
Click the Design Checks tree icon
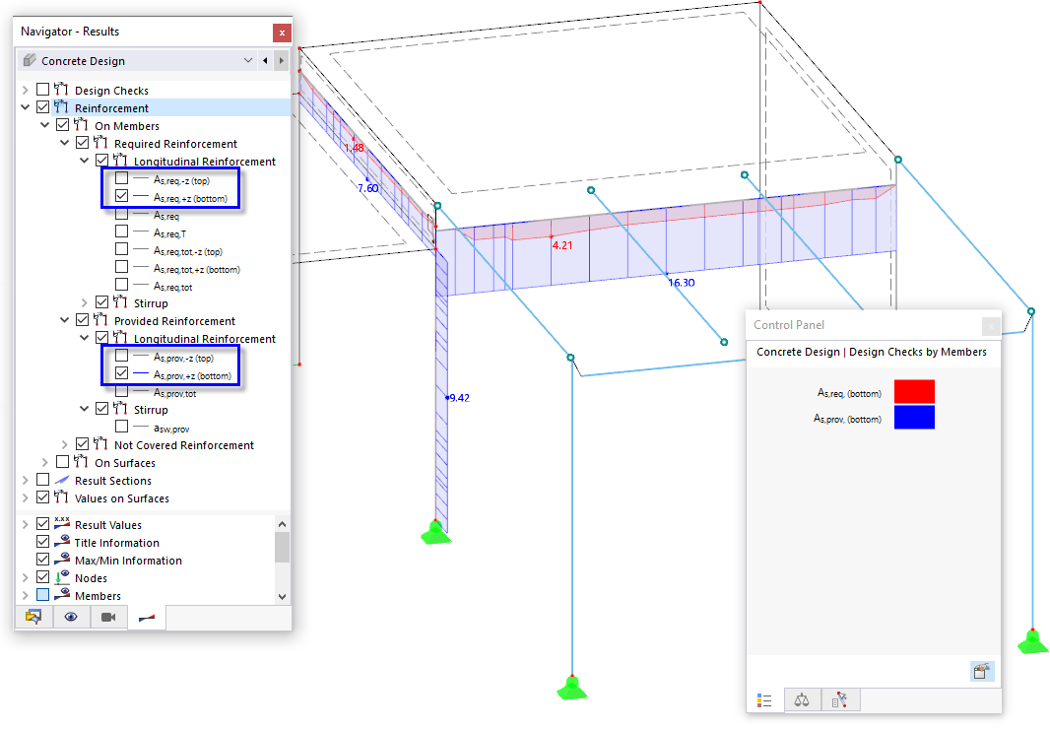(62, 89)
